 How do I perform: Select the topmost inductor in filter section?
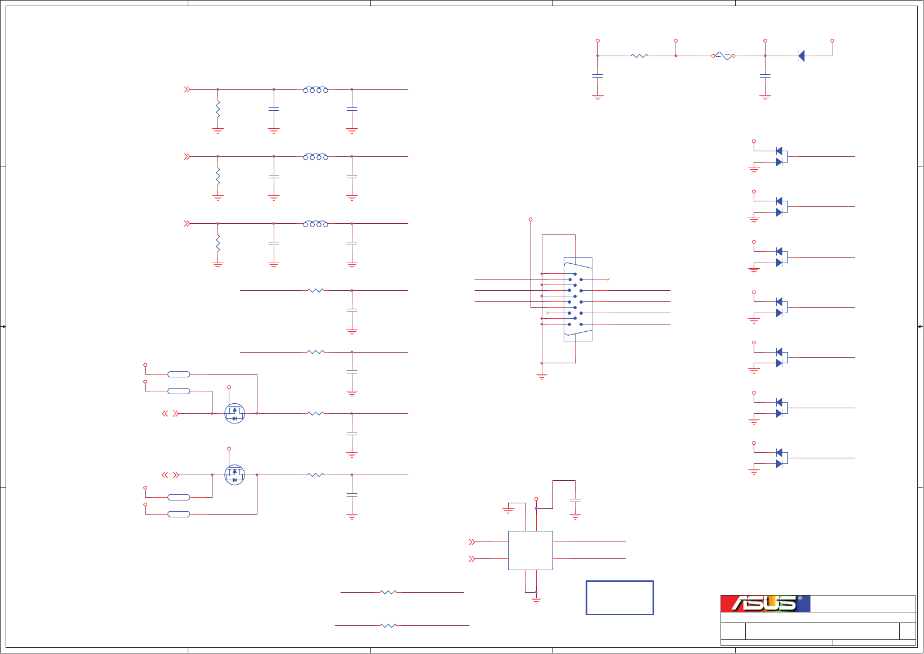pos(316,89)
